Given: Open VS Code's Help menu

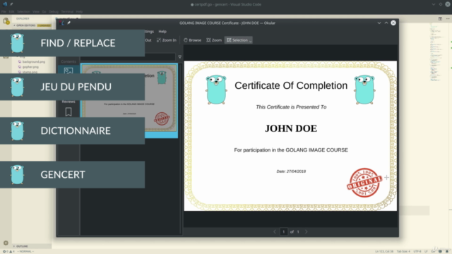Looking at the screenshot, I should (x=79, y=11).
